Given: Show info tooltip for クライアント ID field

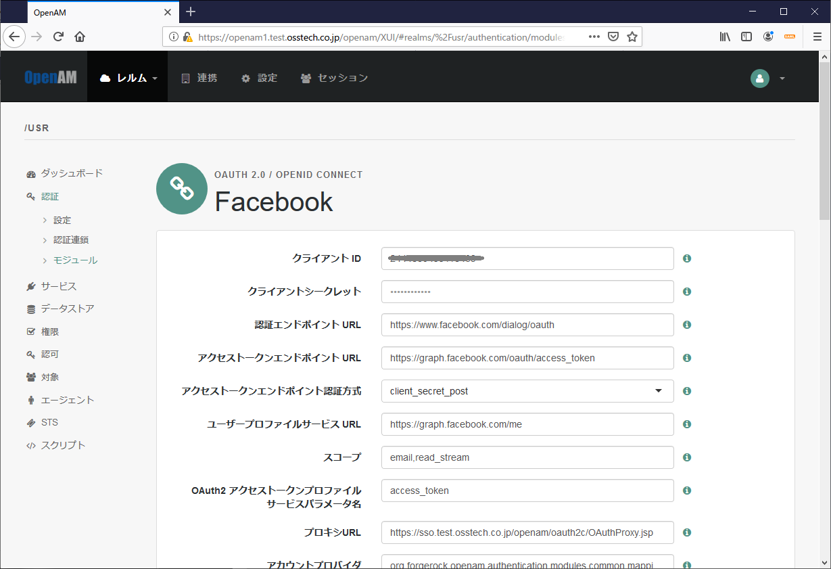Looking at the screenshot, I should 686,258.
